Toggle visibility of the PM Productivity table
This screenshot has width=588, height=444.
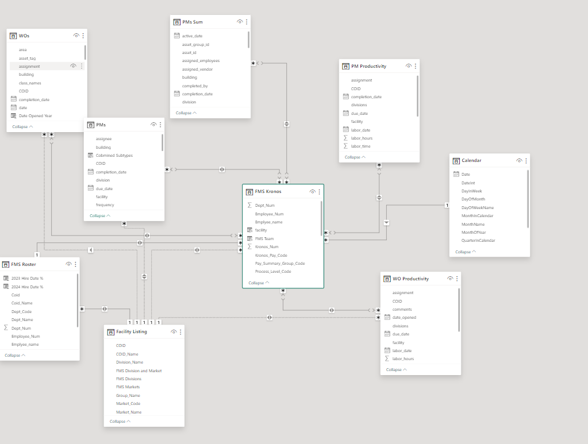tap(408, 66)
